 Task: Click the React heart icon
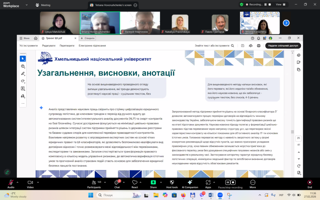tap(135, 182)
